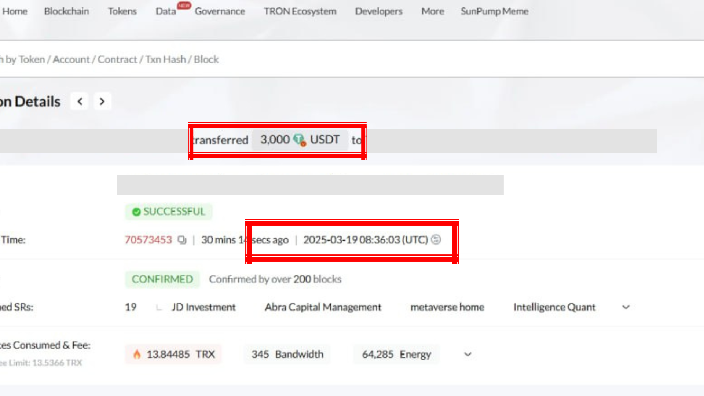704x396 pixels.
Task: Expand the confirmed SRs list
Action: click(x=626, y=307)
